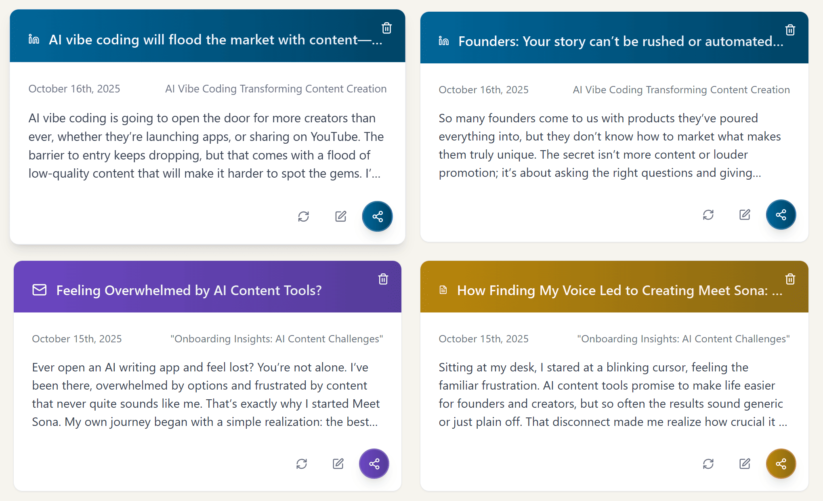
Task: Regenerate the Feeling Overwhelmed email
Action: tap(301, 463)
